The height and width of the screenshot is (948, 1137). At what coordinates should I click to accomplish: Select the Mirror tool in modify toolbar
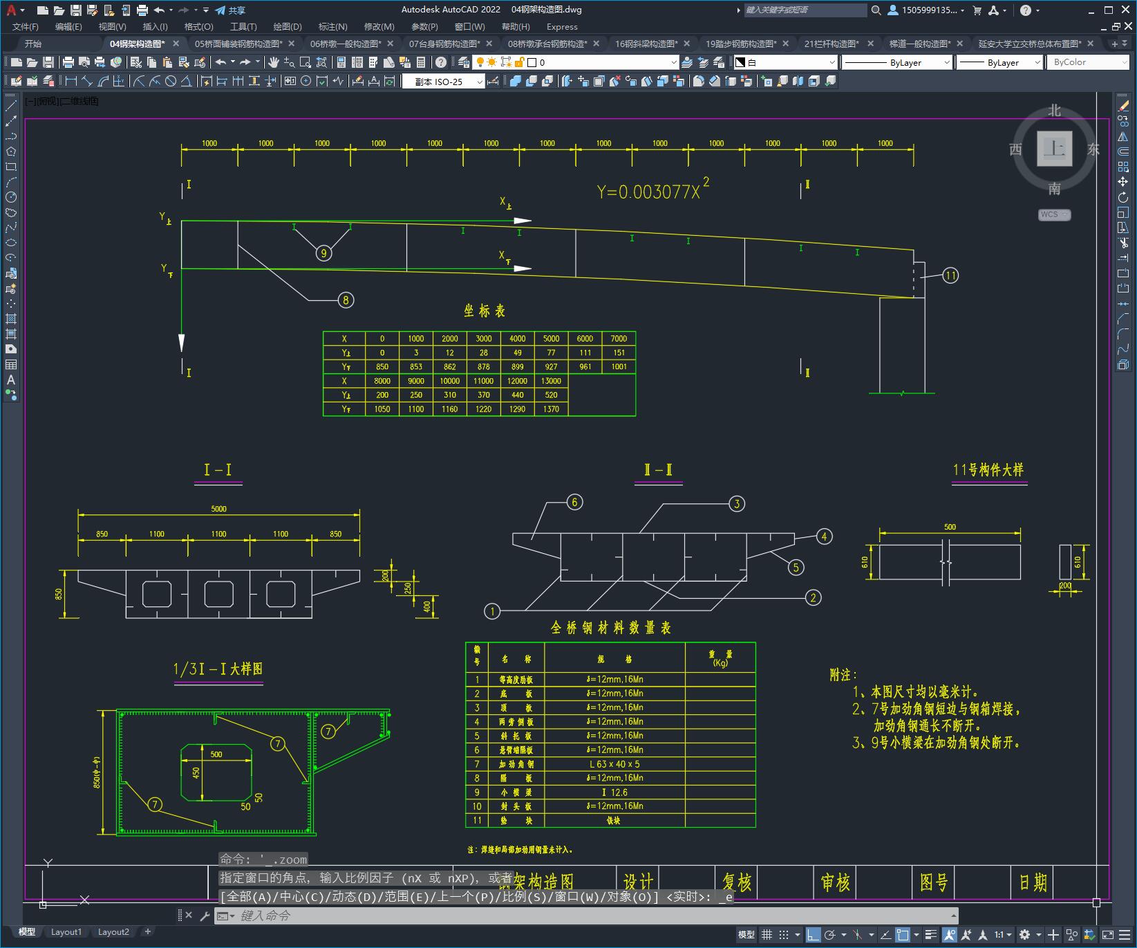(1123, 136)
